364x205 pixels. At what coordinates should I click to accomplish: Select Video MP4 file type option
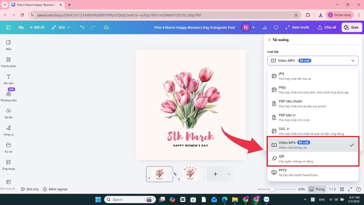(x=313, y=145)
